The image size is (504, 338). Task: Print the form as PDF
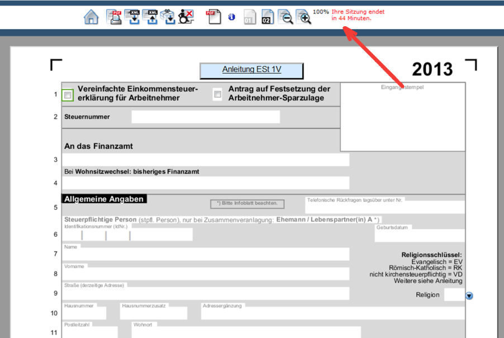(x=114, y=17)
